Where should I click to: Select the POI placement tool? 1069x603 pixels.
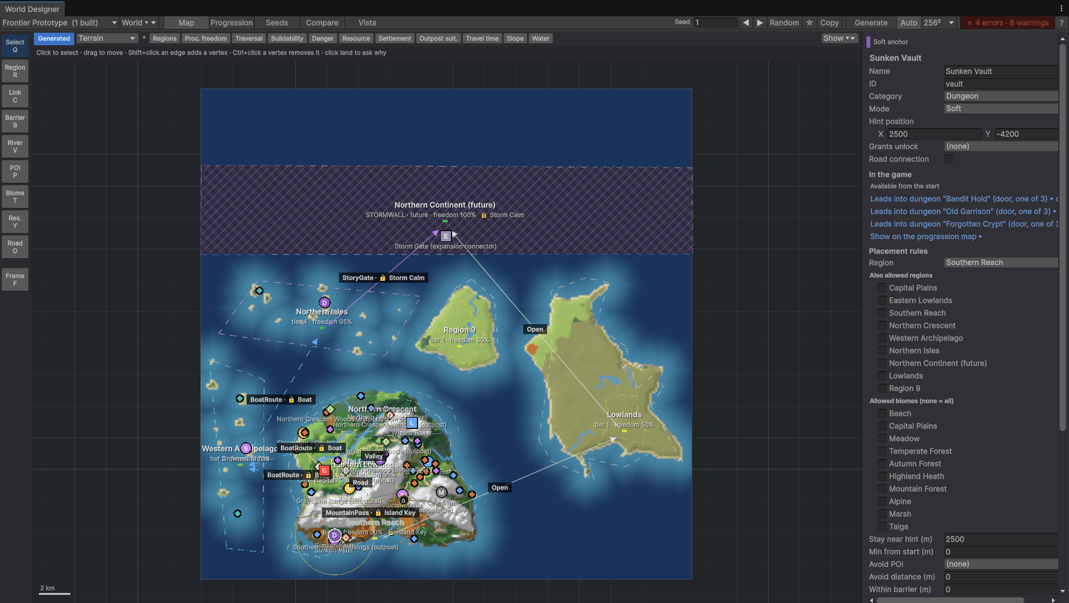pos(15,171)
